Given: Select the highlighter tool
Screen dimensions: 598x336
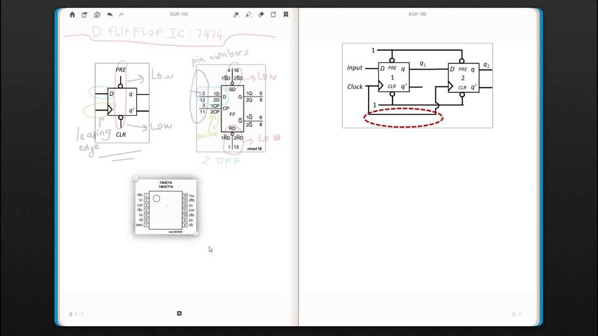Looking at the screenshot, I should click(249, 14).
